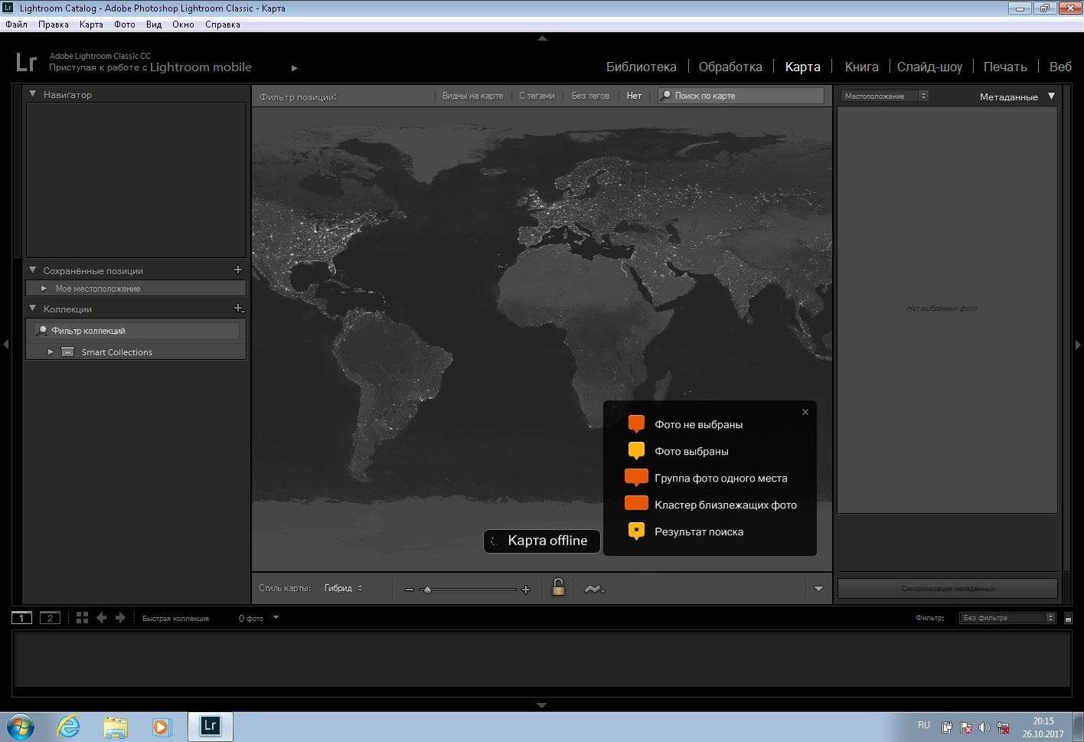
Task: Open Windows Media Player from taskbar
Action: point(162,726)
